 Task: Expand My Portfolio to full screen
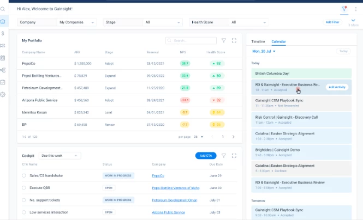click(x=234, y=40)
